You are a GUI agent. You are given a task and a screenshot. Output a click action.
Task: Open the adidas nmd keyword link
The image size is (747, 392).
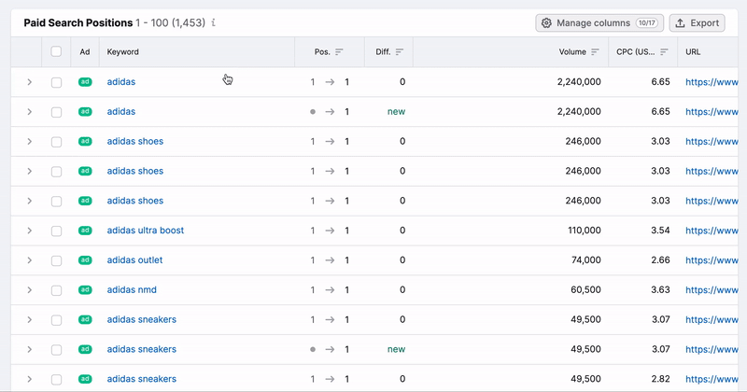[x=132, y=289]
